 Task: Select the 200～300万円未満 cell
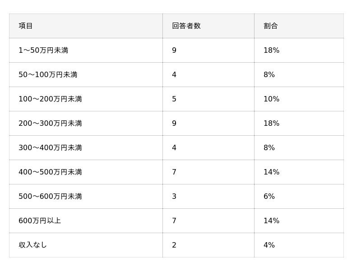click(50, 124)
